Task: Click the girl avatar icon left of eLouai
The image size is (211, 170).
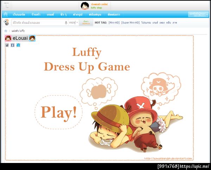Action: point(8,38)
